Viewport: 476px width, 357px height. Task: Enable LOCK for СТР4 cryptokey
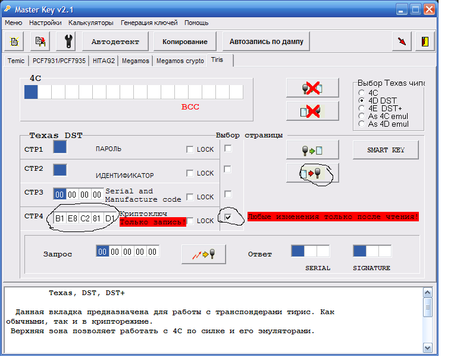click(190, 221)
